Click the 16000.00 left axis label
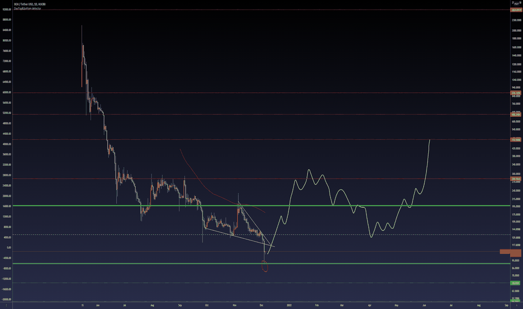Viewport: 523px width, 309px height. point(7,206)
